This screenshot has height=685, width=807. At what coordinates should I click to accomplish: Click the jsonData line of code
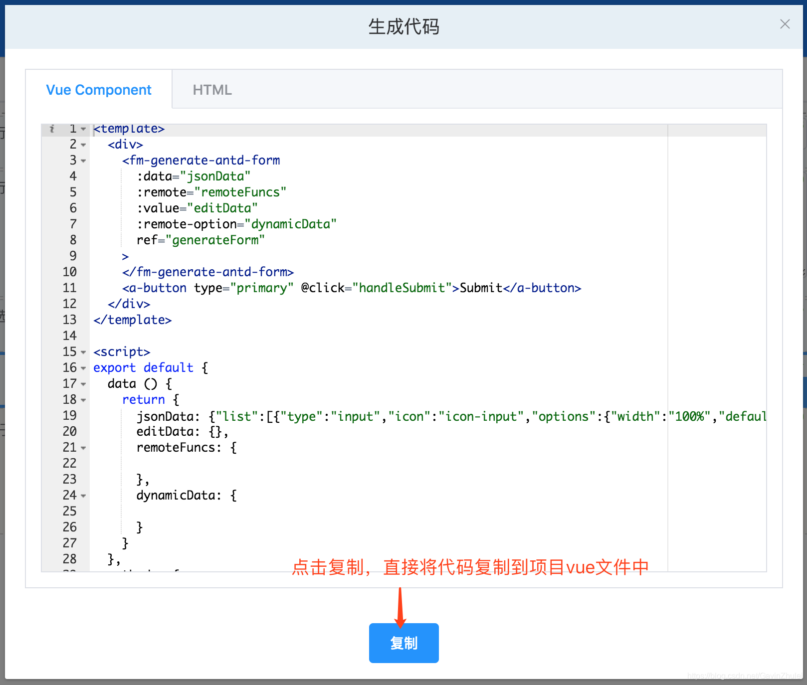451,416
